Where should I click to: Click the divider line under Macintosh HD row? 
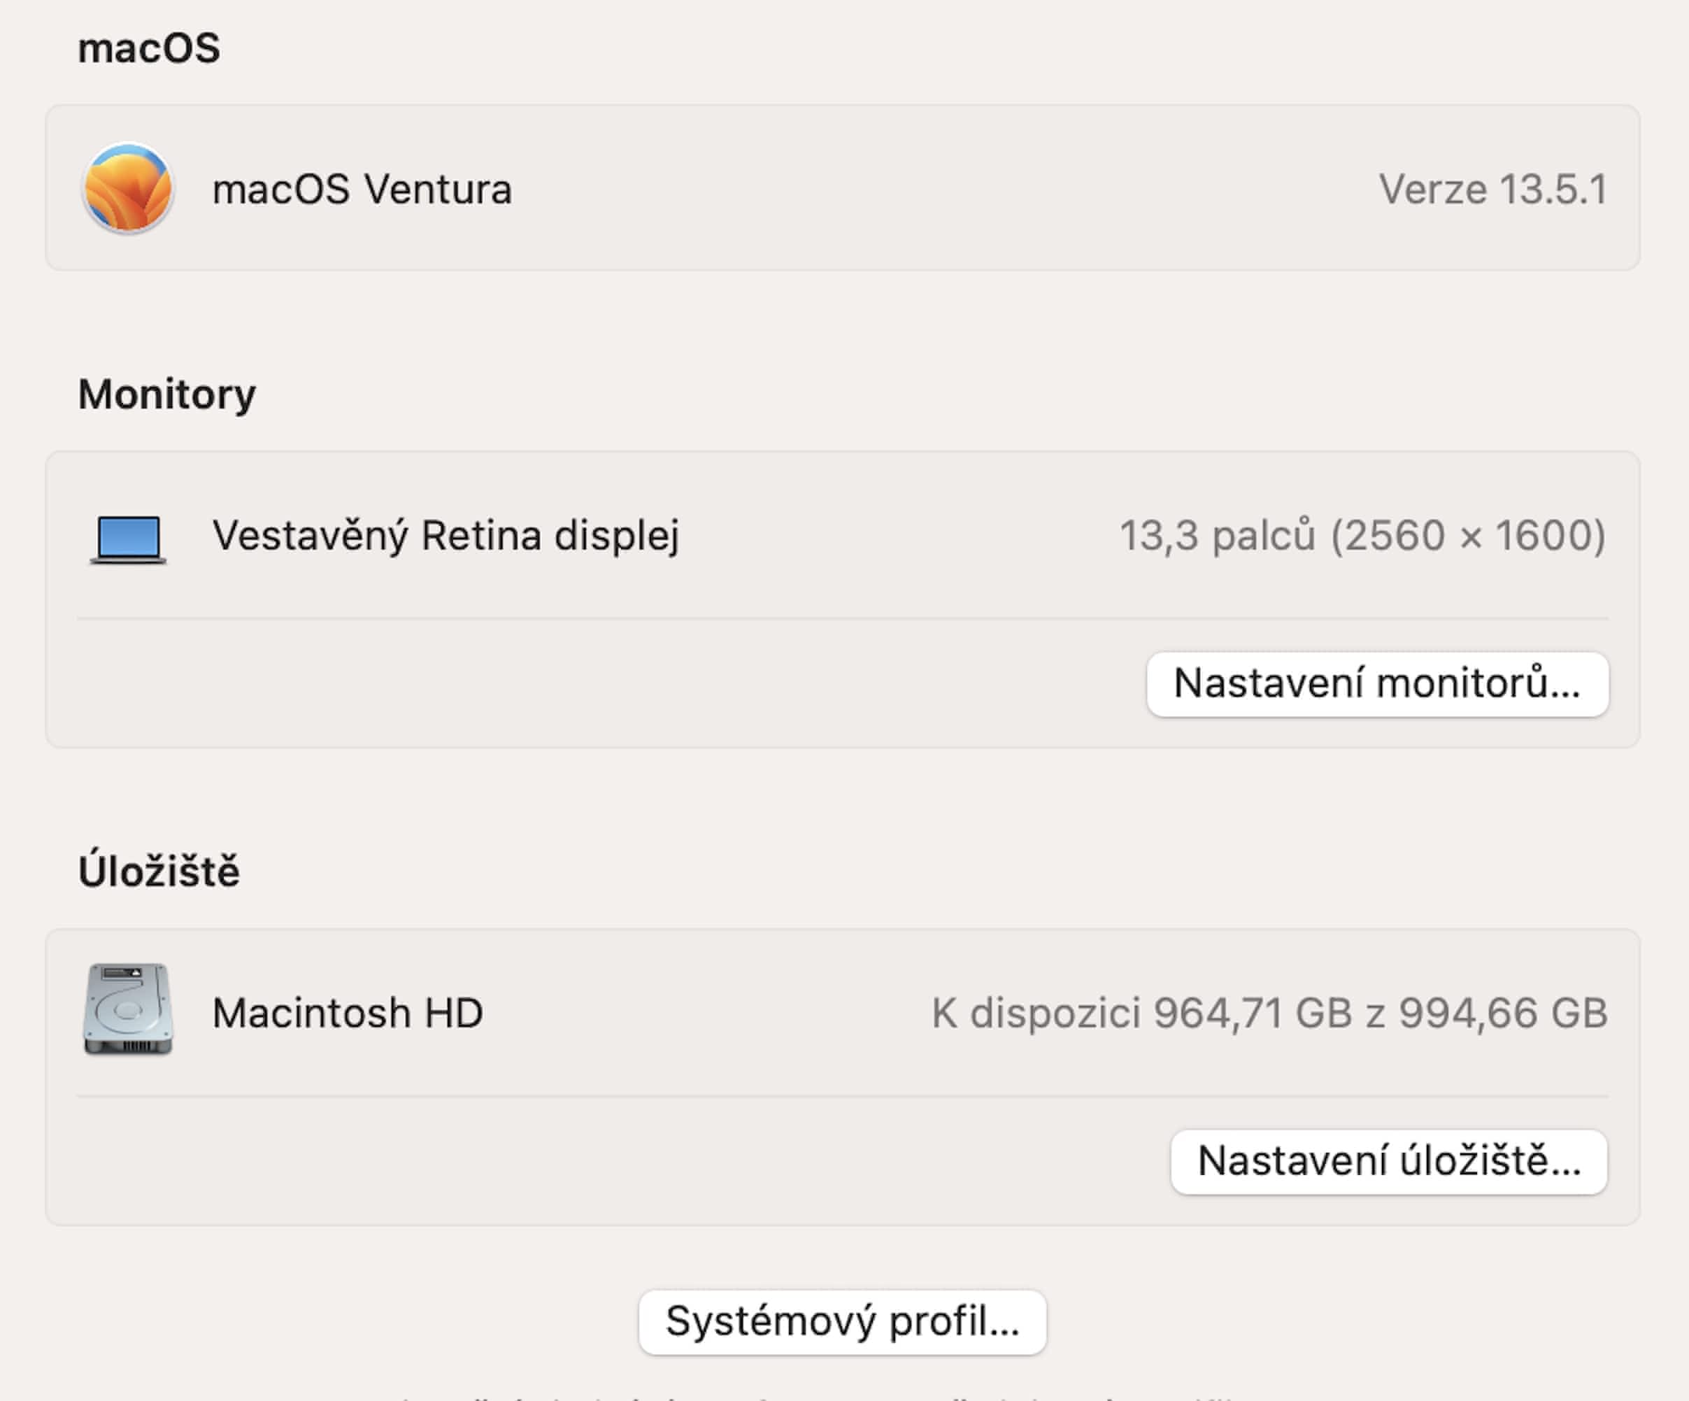point(842,1096)
